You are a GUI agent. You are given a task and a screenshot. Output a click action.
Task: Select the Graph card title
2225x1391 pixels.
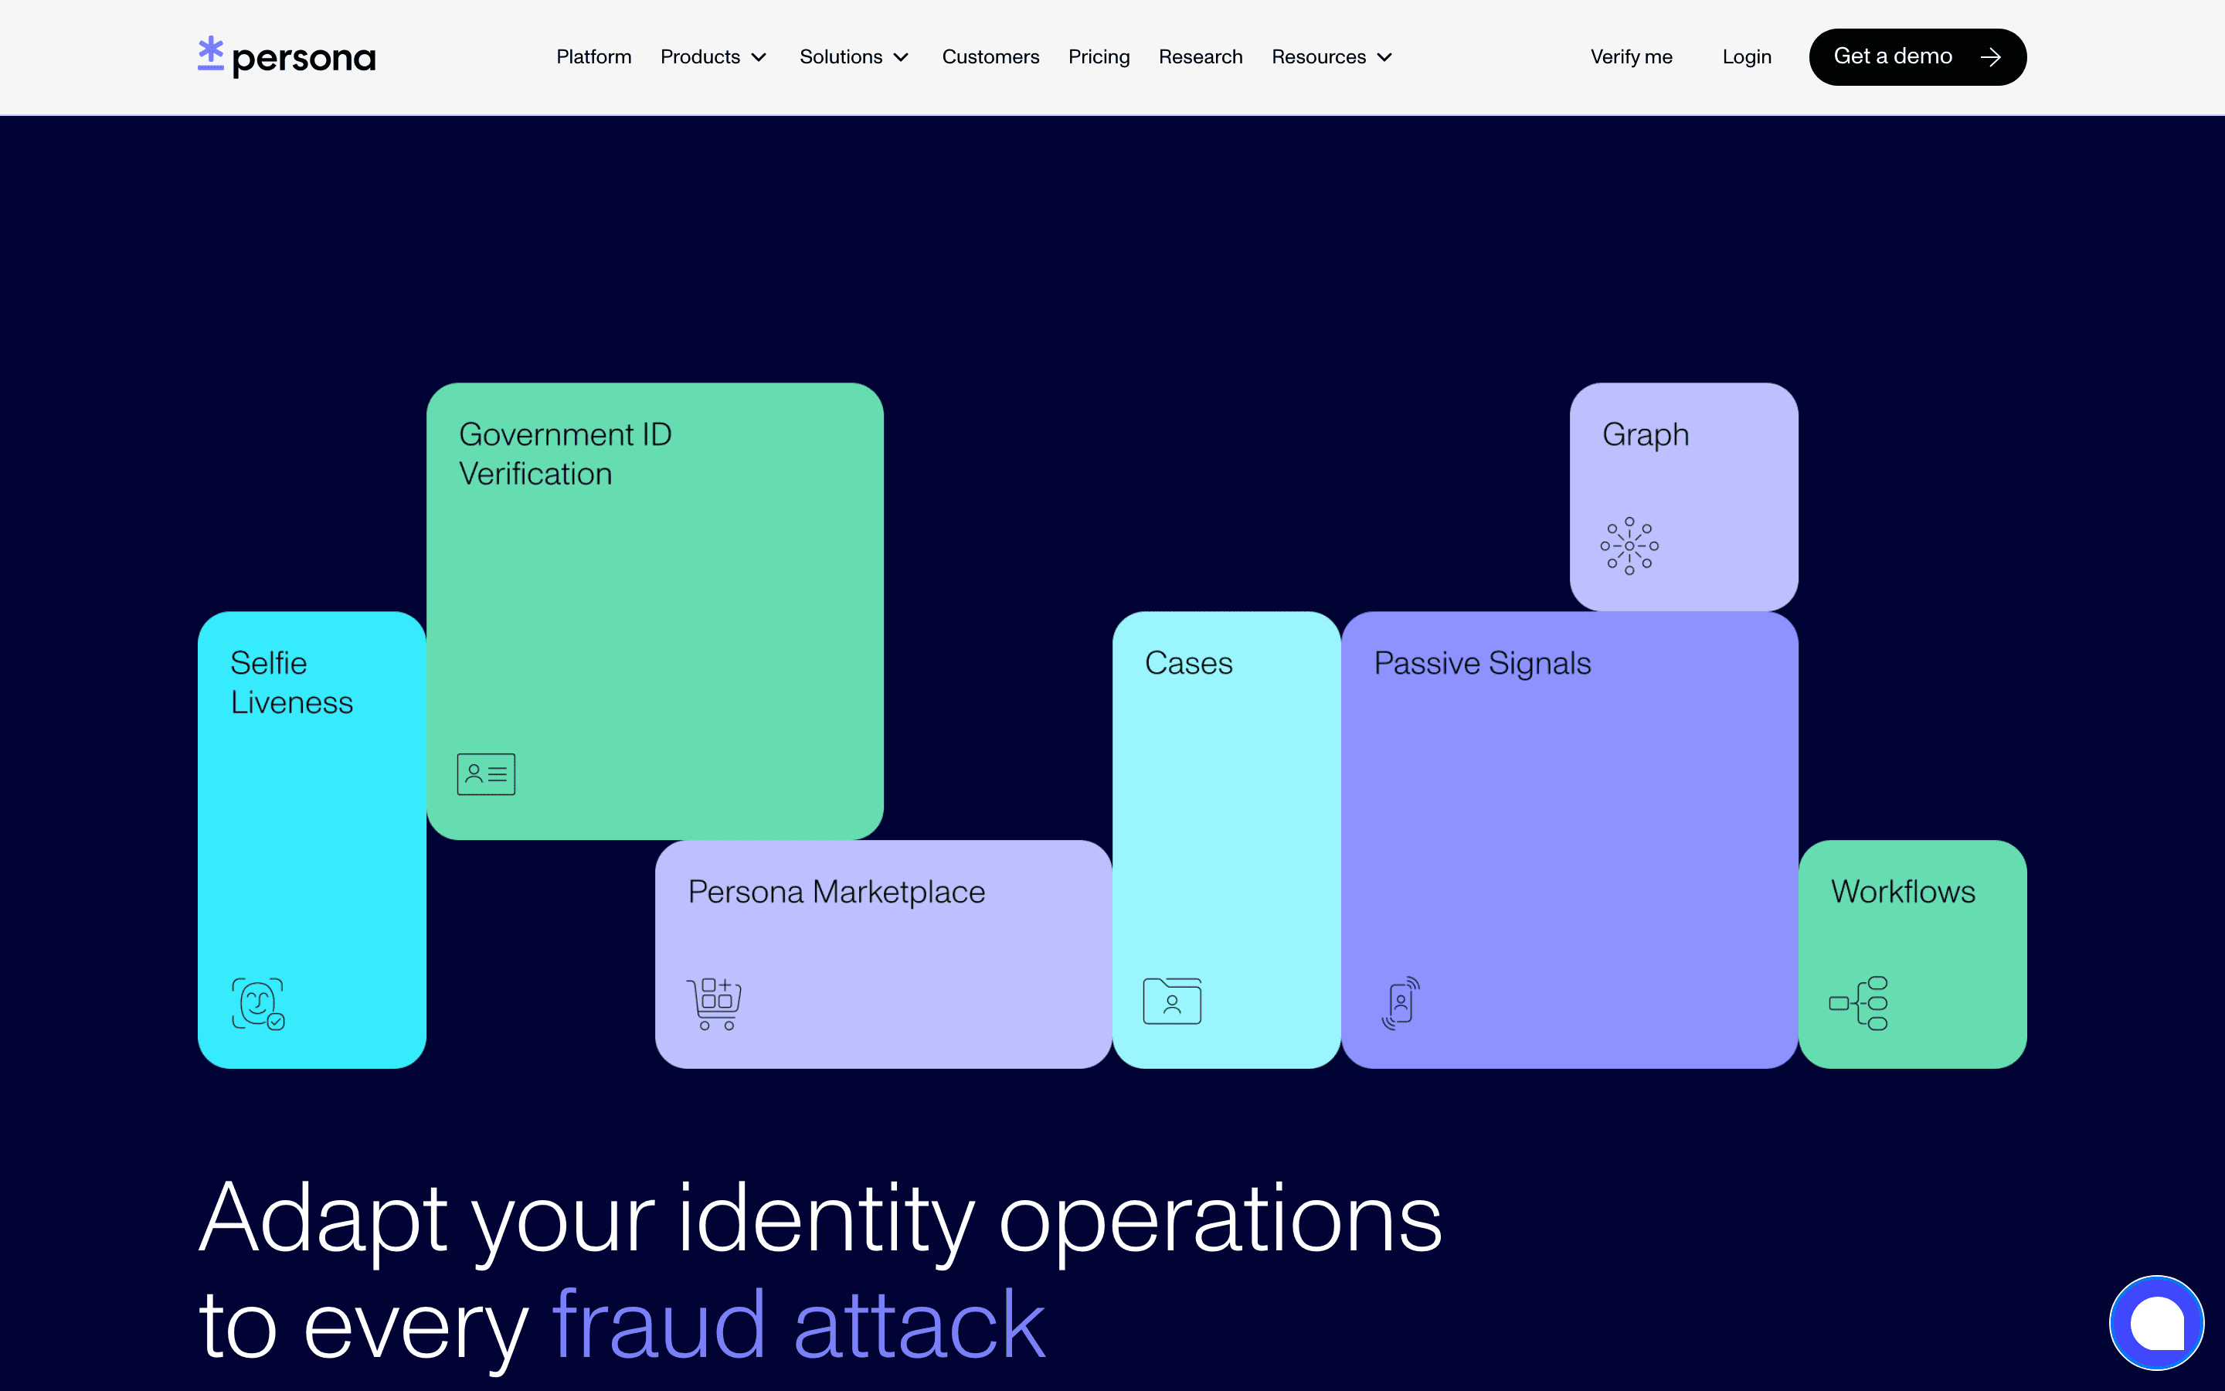tap(1645, 435)
